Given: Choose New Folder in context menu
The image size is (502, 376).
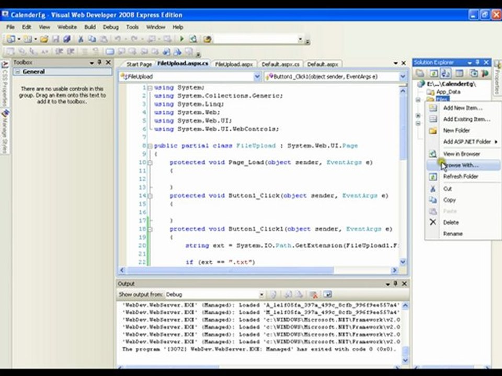Looking at the screenshot, I should [x=463, y=131].
